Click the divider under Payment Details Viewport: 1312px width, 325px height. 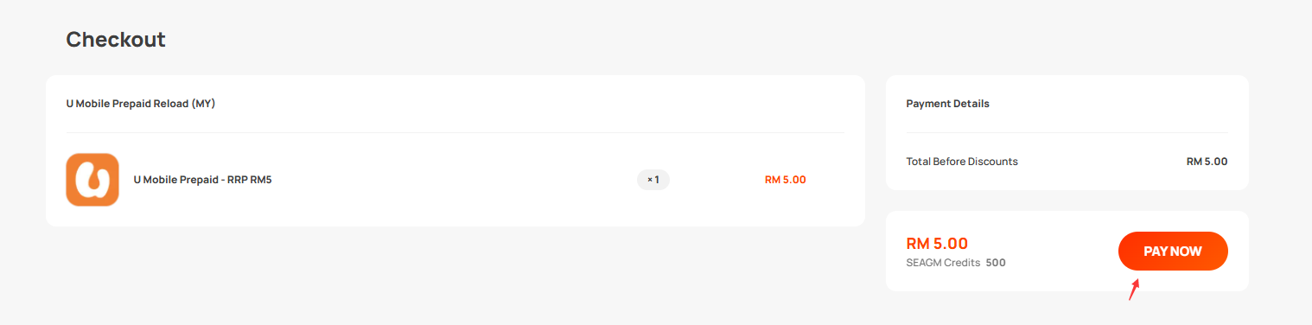[x=1067, y=132]
